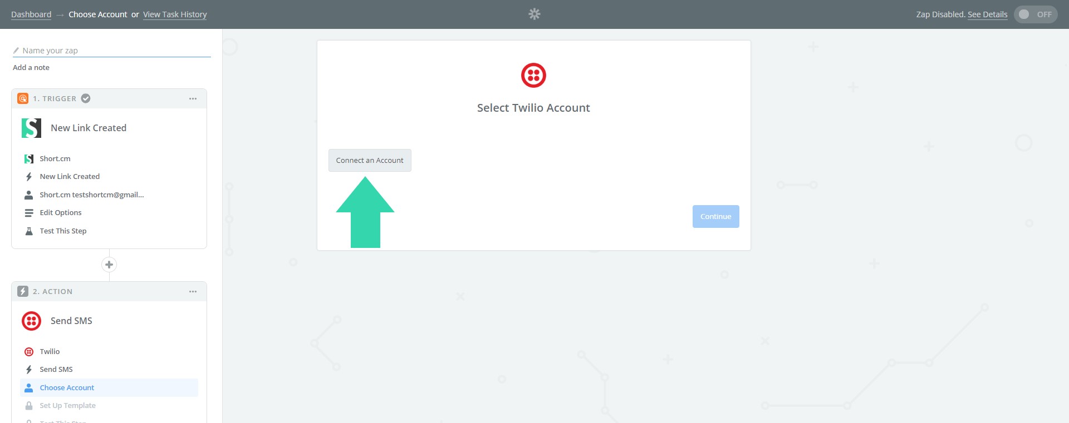Go back to the Dashboard
Screen dimensions: 1069x423
coord(31,14)
